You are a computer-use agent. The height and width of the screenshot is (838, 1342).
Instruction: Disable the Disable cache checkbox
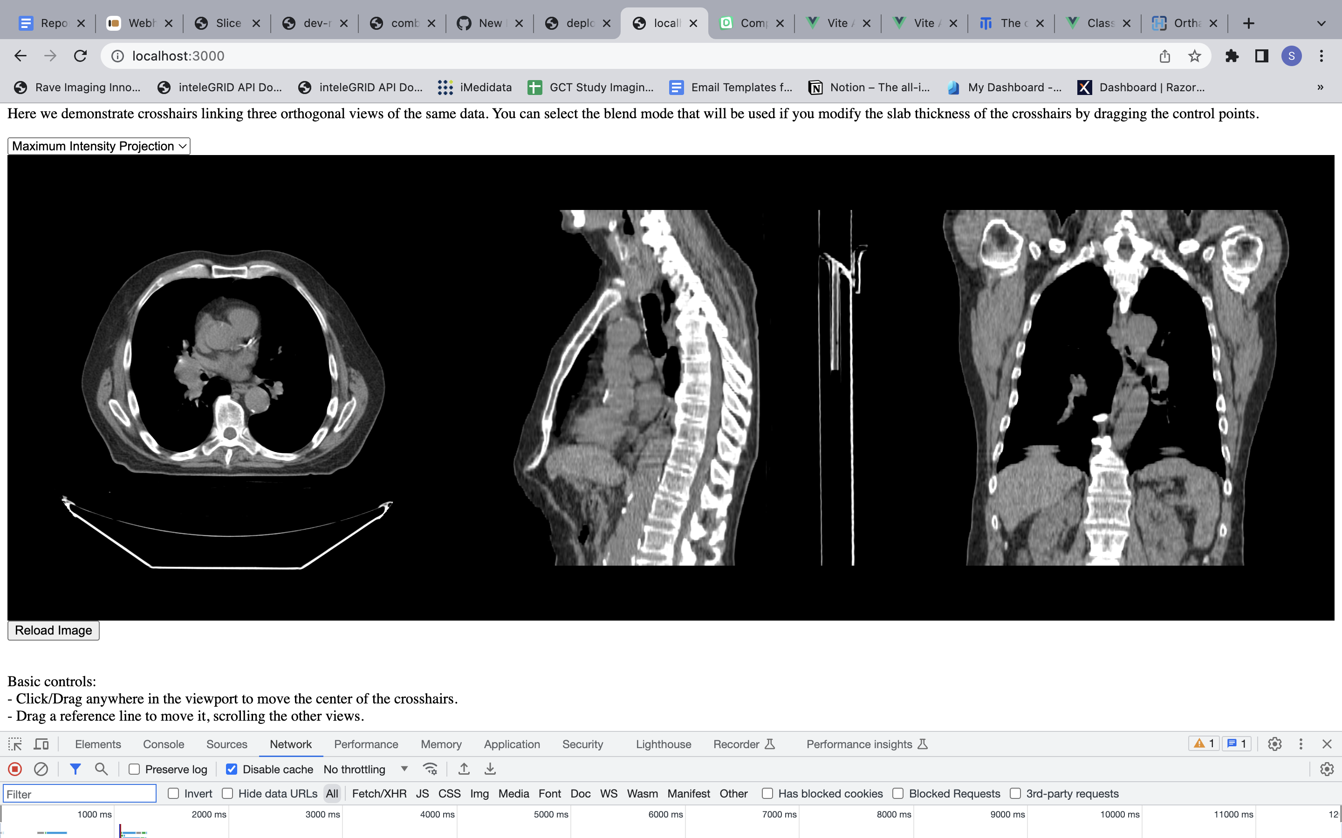coord(232,769)
